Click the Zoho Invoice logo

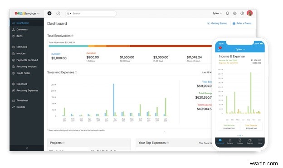click(x=25, y=14)
